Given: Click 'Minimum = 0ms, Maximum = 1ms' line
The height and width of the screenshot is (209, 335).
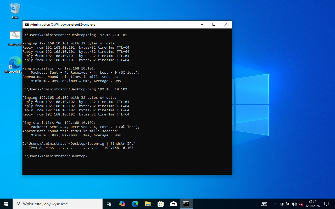Looking at the screenshot, I should point(76,135).
